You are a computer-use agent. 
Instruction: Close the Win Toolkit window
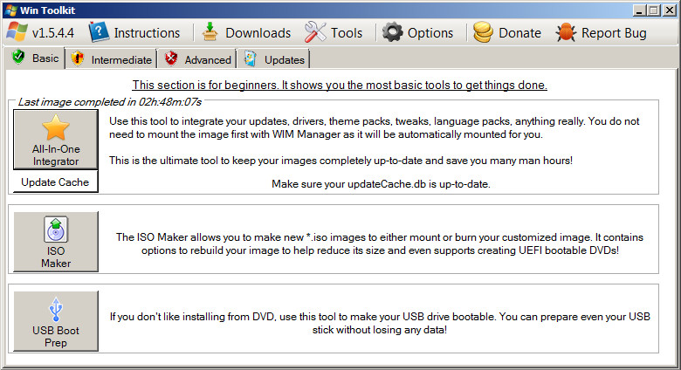tap(670, 10)
